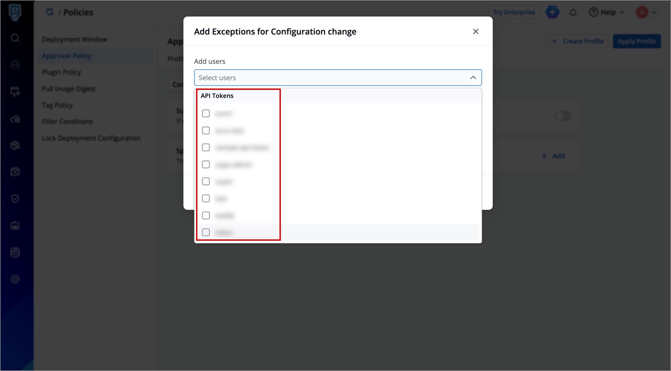Check the last API token checkbox in list
This screenshot has height=371, width=671.
(206, 232)
